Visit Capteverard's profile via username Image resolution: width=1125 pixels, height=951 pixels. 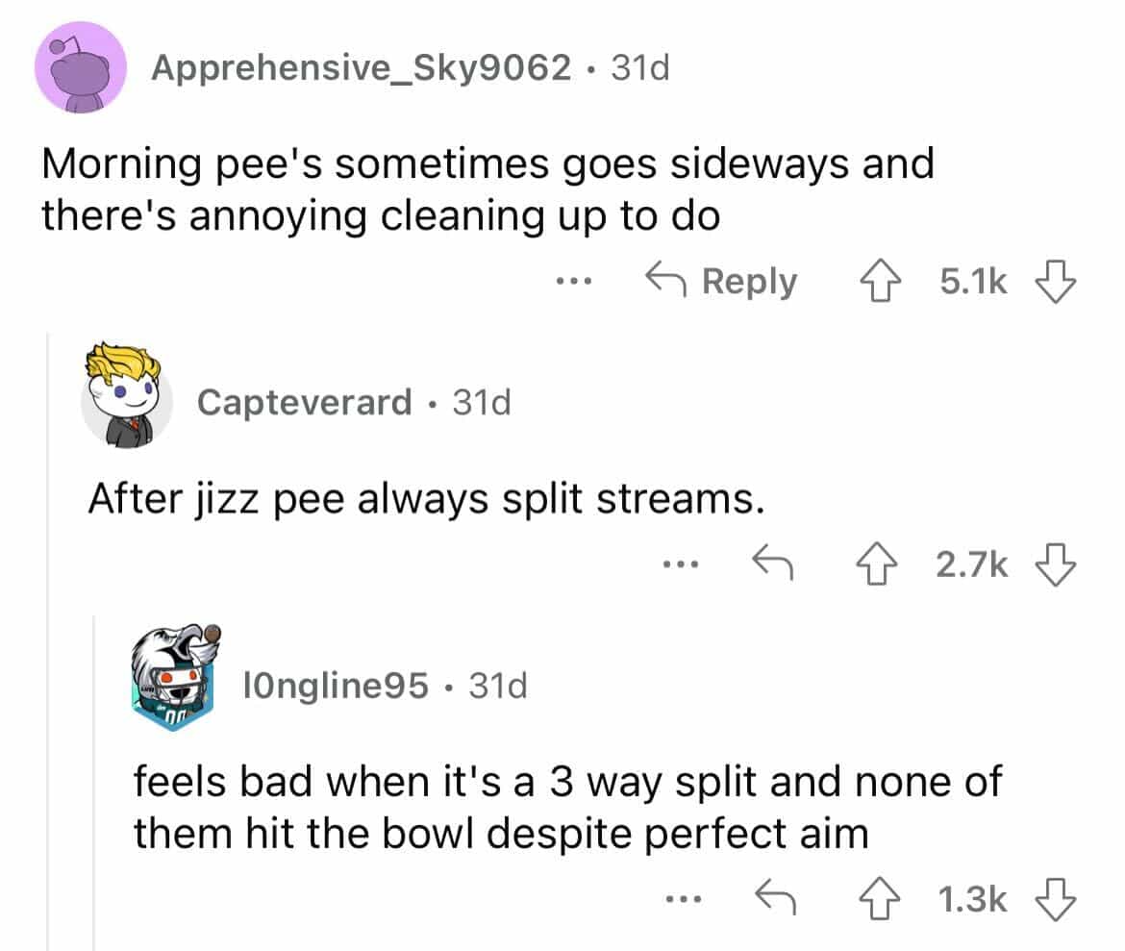305,402
